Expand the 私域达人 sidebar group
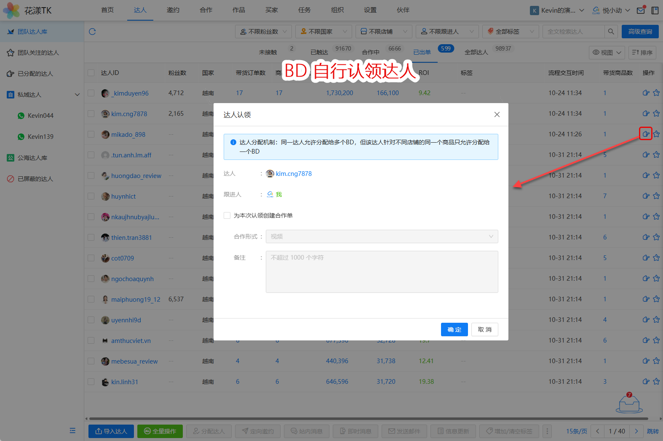The image size is (663, 441). [77, 95]
